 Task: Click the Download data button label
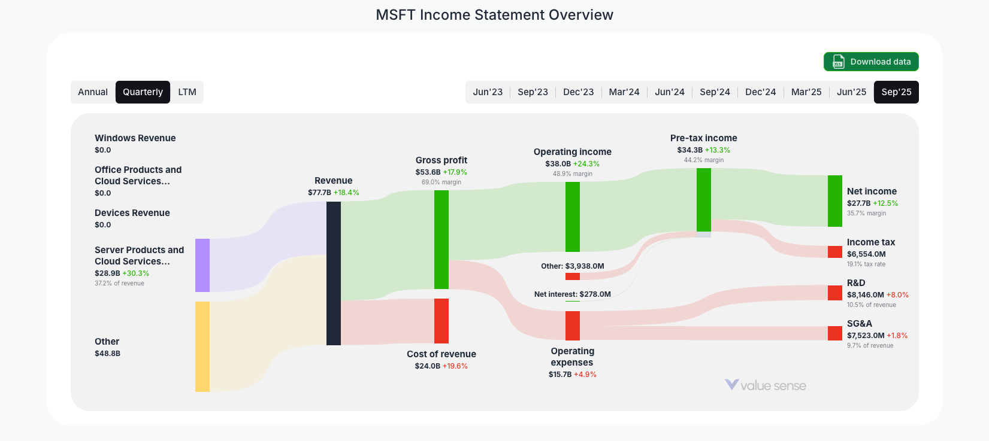click(x=881, y=62)
